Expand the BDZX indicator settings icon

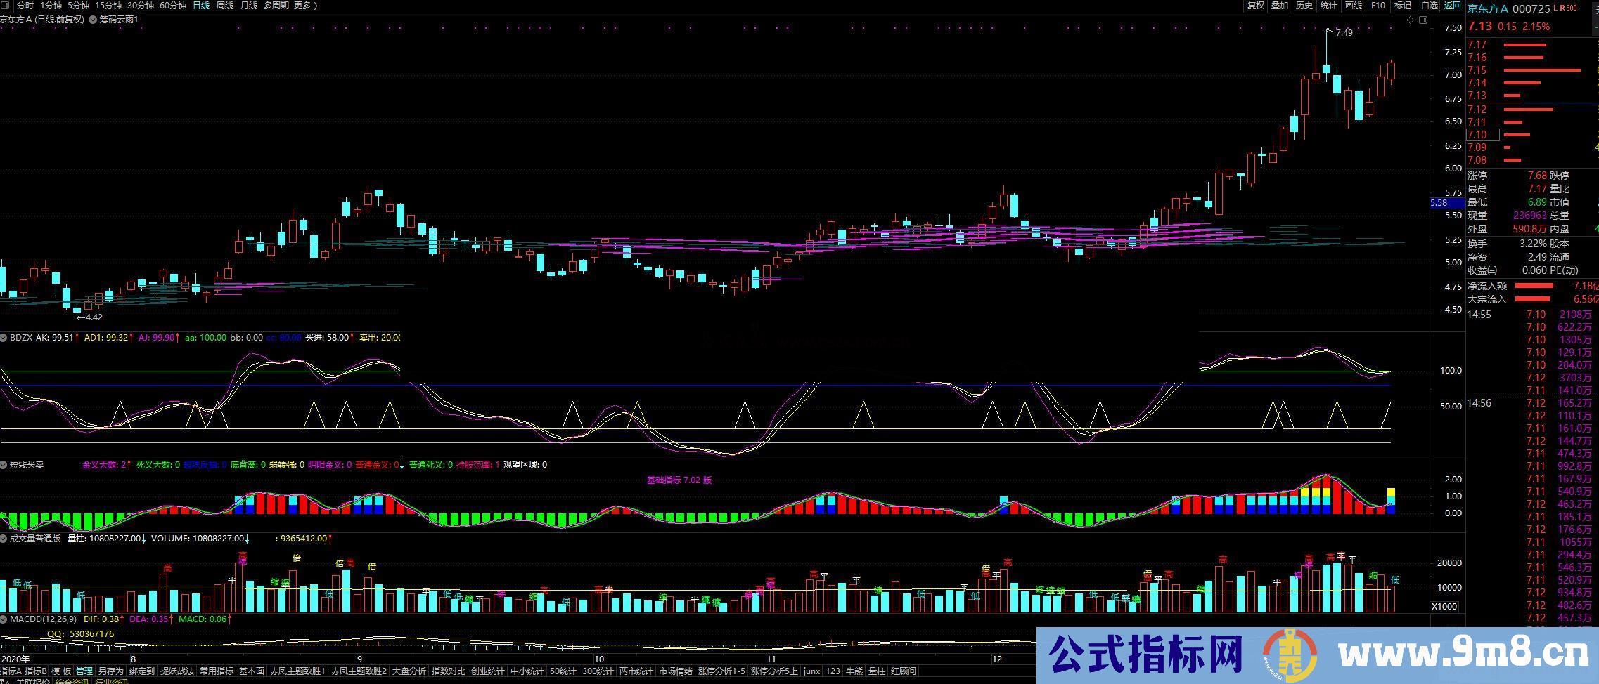point(4,338)
